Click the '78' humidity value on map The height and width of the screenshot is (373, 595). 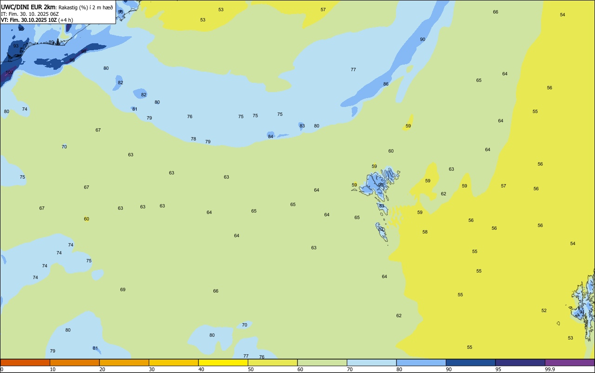click(x=193, y=139)
